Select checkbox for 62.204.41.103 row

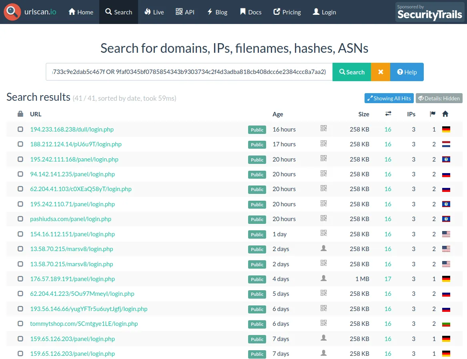coord(20,189)
